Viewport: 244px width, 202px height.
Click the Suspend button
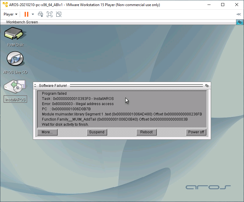(x=97, y=132)
